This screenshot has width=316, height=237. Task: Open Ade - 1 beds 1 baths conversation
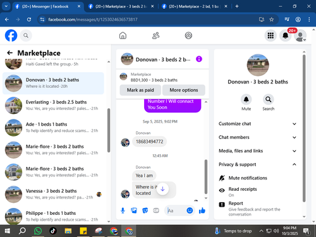point(53,128)
